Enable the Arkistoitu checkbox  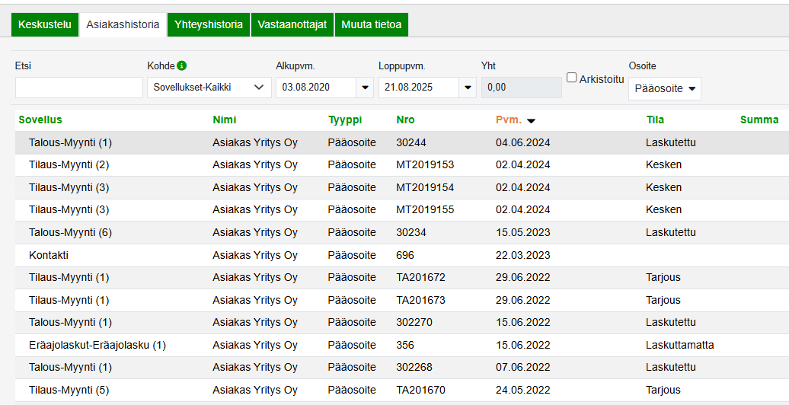[572, 78]
